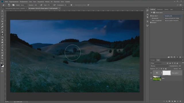
Task: Open the device link profile dropdown
Action: point(173,21)
